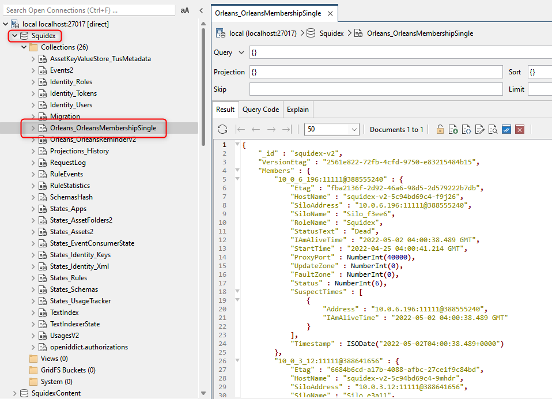Switch to the Explain tab
The height and width of the screenshot is (399, 552).
point(297,110)
